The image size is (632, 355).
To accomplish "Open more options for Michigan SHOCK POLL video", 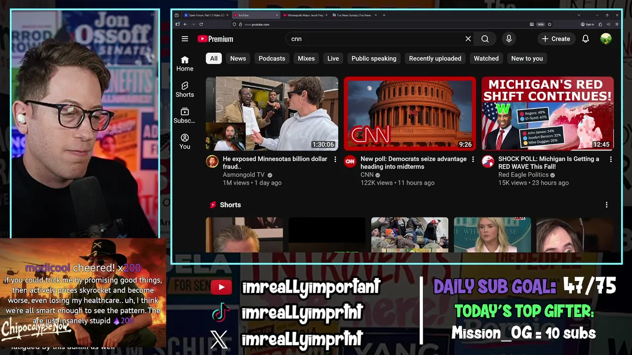I will (x=611, y=159).
